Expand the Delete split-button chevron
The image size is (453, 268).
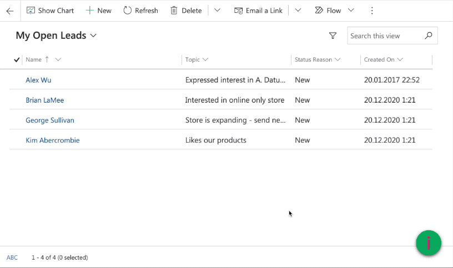(217, 11)
